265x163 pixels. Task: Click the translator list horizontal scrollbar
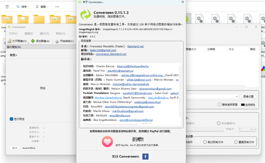coord(111,125)
